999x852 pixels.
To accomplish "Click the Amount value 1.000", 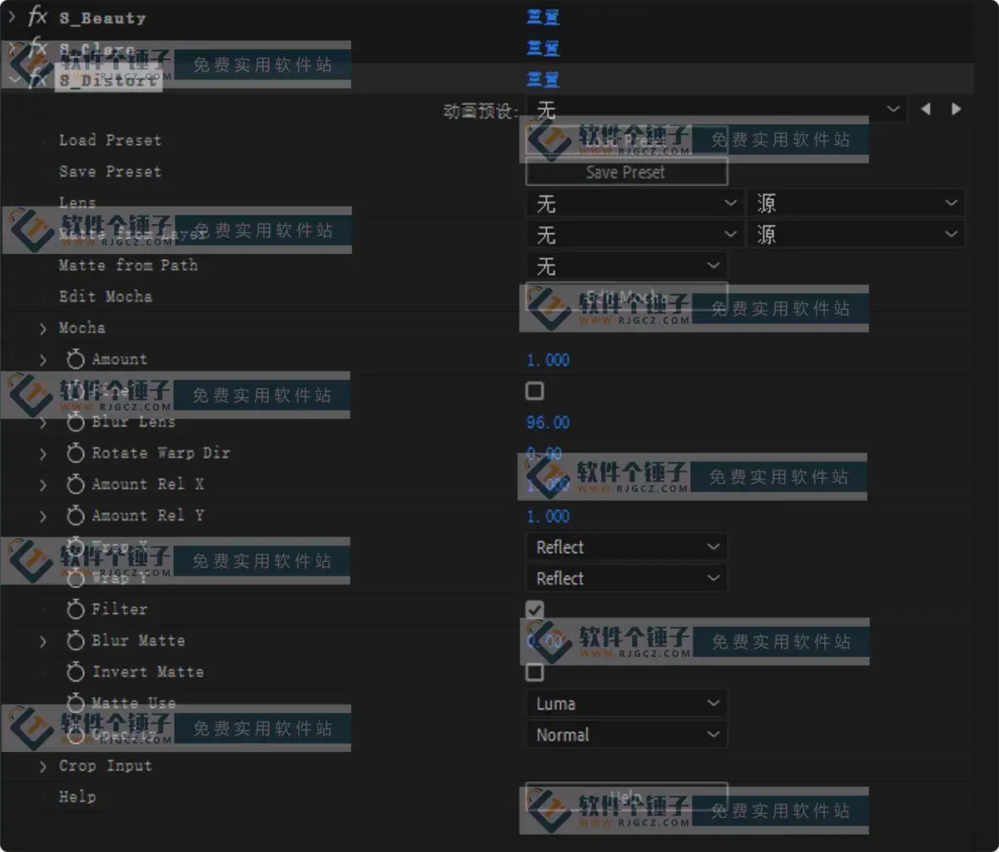I will point(548,360).
